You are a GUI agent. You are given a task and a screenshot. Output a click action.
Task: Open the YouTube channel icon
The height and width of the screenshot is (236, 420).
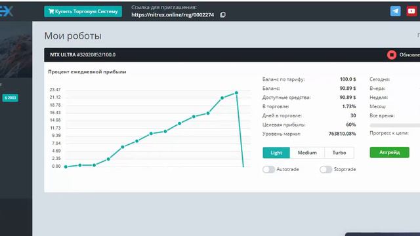tap(411, 11)
